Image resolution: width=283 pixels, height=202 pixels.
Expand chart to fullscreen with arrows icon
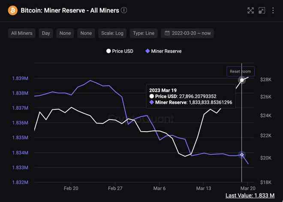pos(250,10)
